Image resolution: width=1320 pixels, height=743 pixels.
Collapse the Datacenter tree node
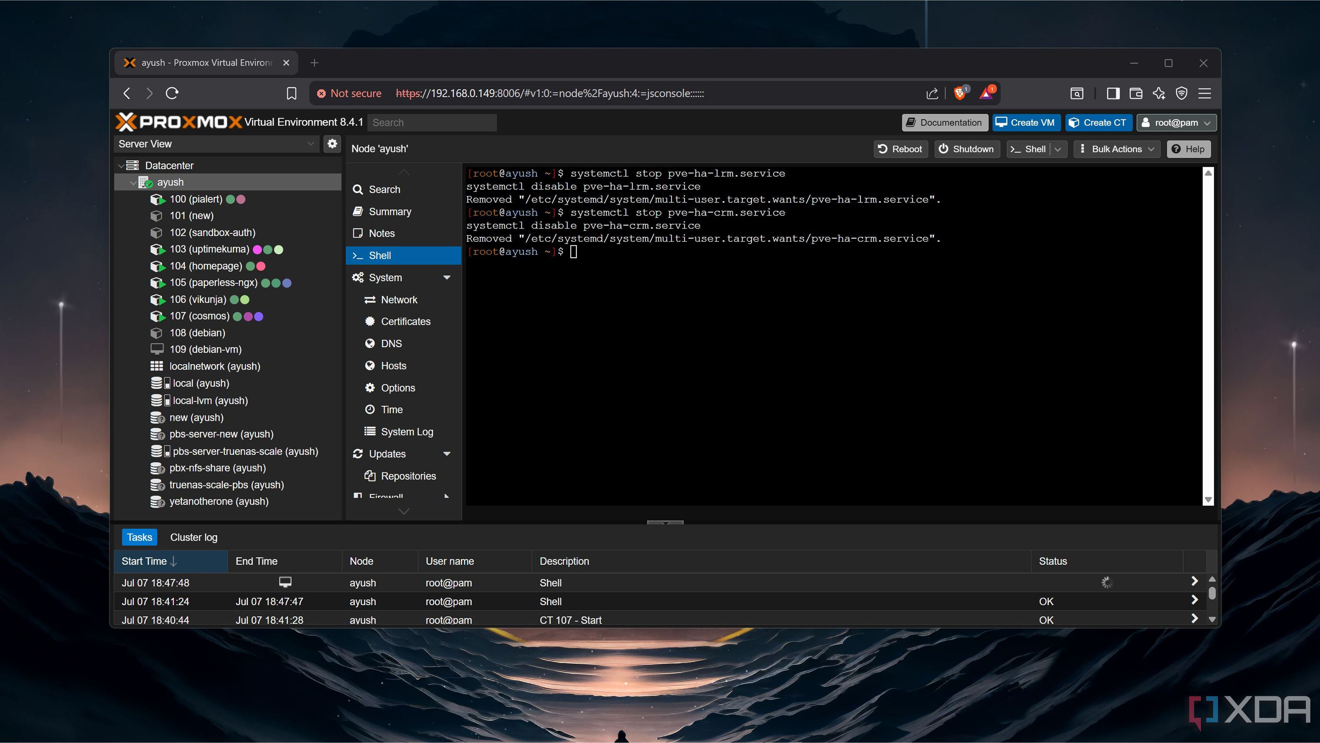(x=121, y=166)
